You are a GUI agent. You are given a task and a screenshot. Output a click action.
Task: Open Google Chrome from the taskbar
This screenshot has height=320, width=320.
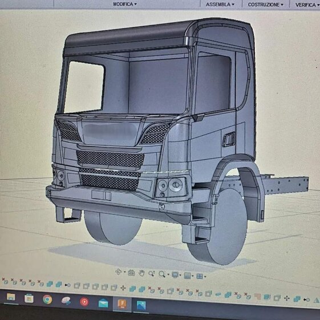point(47,299)
